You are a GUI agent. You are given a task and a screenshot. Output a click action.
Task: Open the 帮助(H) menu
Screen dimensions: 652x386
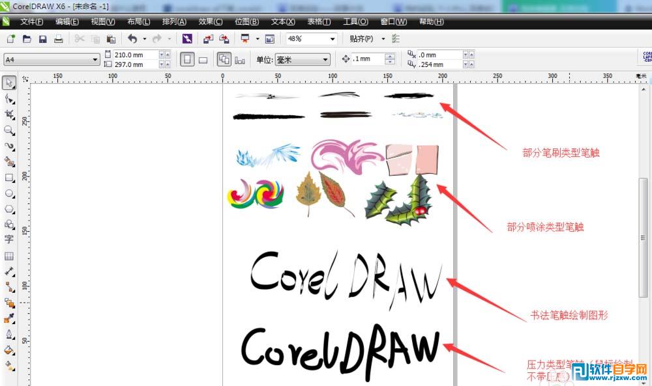coord(431,21)
